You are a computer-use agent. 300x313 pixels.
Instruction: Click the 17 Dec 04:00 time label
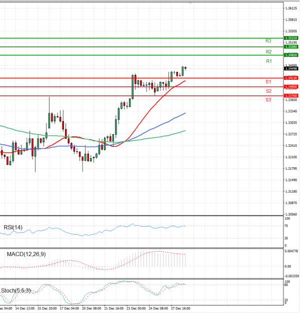click(69, 308)
